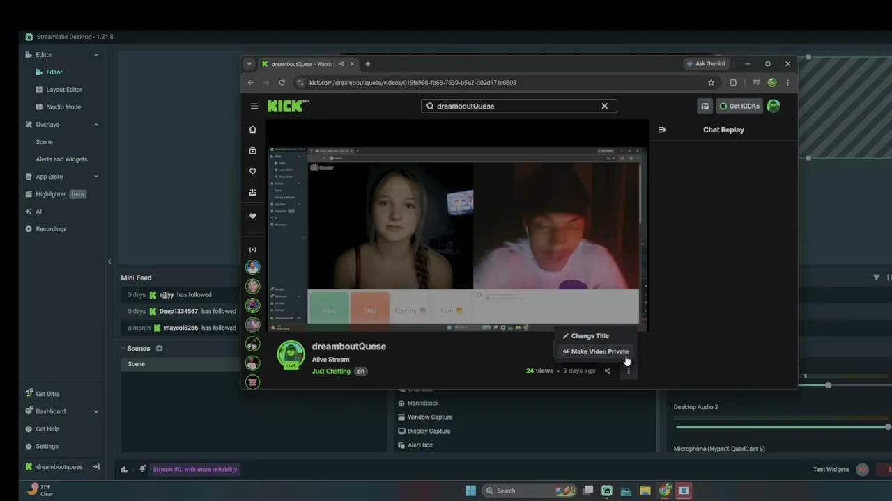
Task: Select Display Capture source
Action: click(x=429, y=431)
